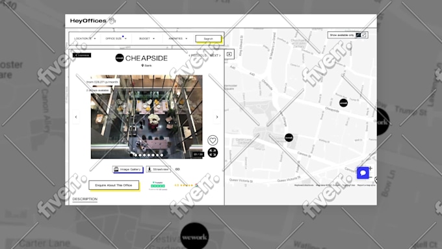Go to the Next office listing
Screen dimensions: 442x249
click(x=215, y=55)
